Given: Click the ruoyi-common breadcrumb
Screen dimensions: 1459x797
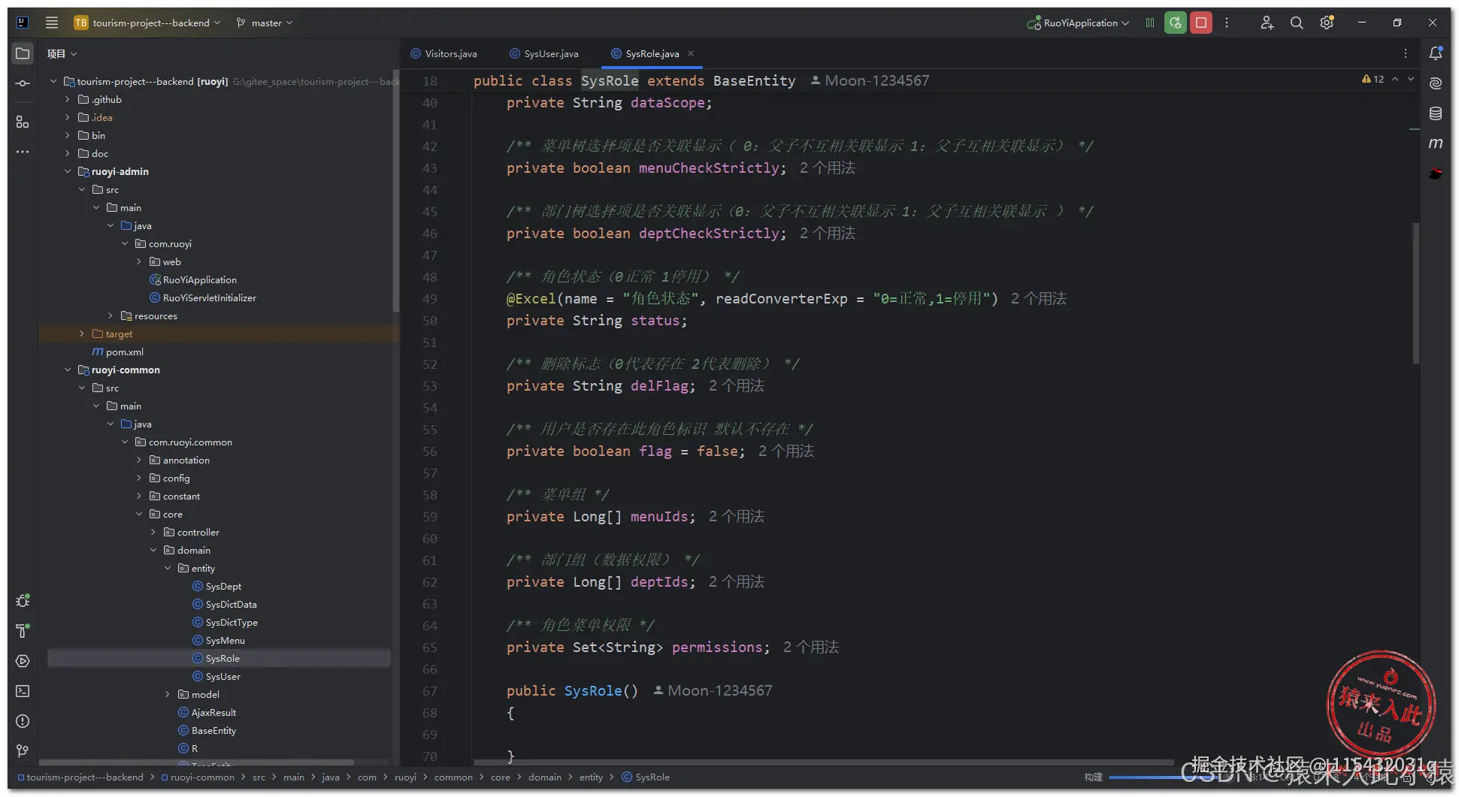Looking at the screenshot, I should [x=198, y=777].
